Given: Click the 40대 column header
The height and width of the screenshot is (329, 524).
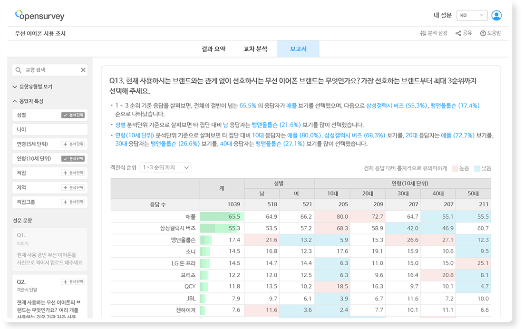Looking at the screenshot, I should pos(438,194).
